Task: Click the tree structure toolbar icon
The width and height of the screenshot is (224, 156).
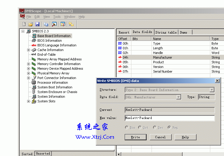Action: (71, 24)
